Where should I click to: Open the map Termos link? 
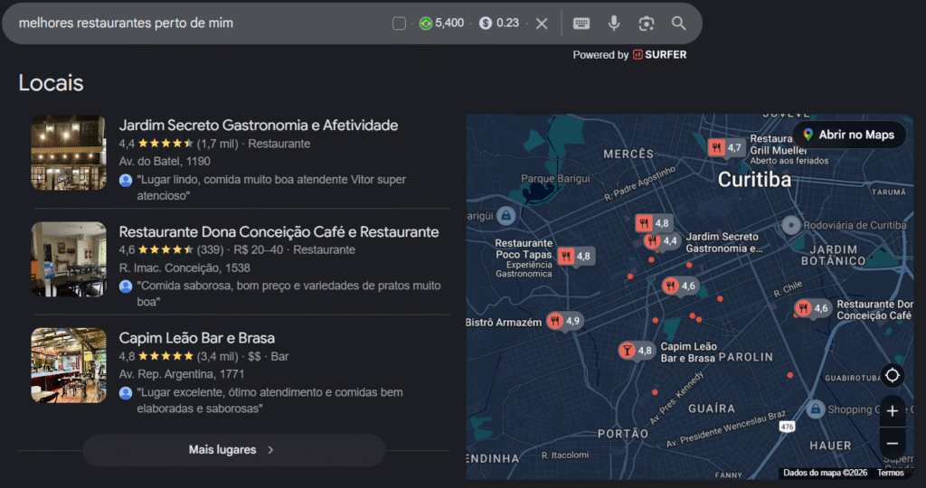[x=890, y=473]
